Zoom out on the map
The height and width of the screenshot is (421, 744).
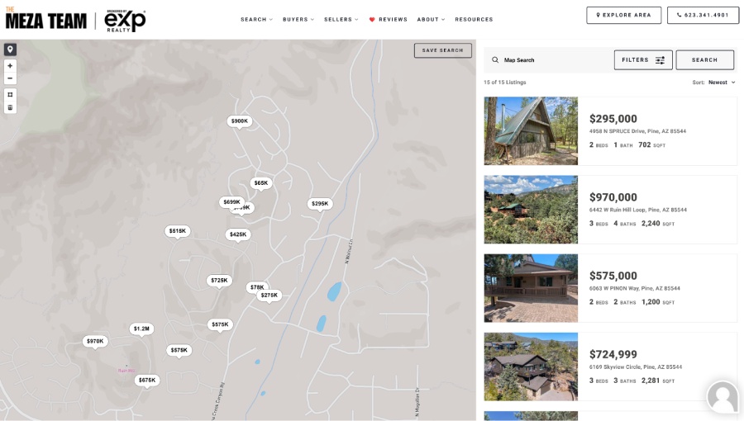(10, 78)
